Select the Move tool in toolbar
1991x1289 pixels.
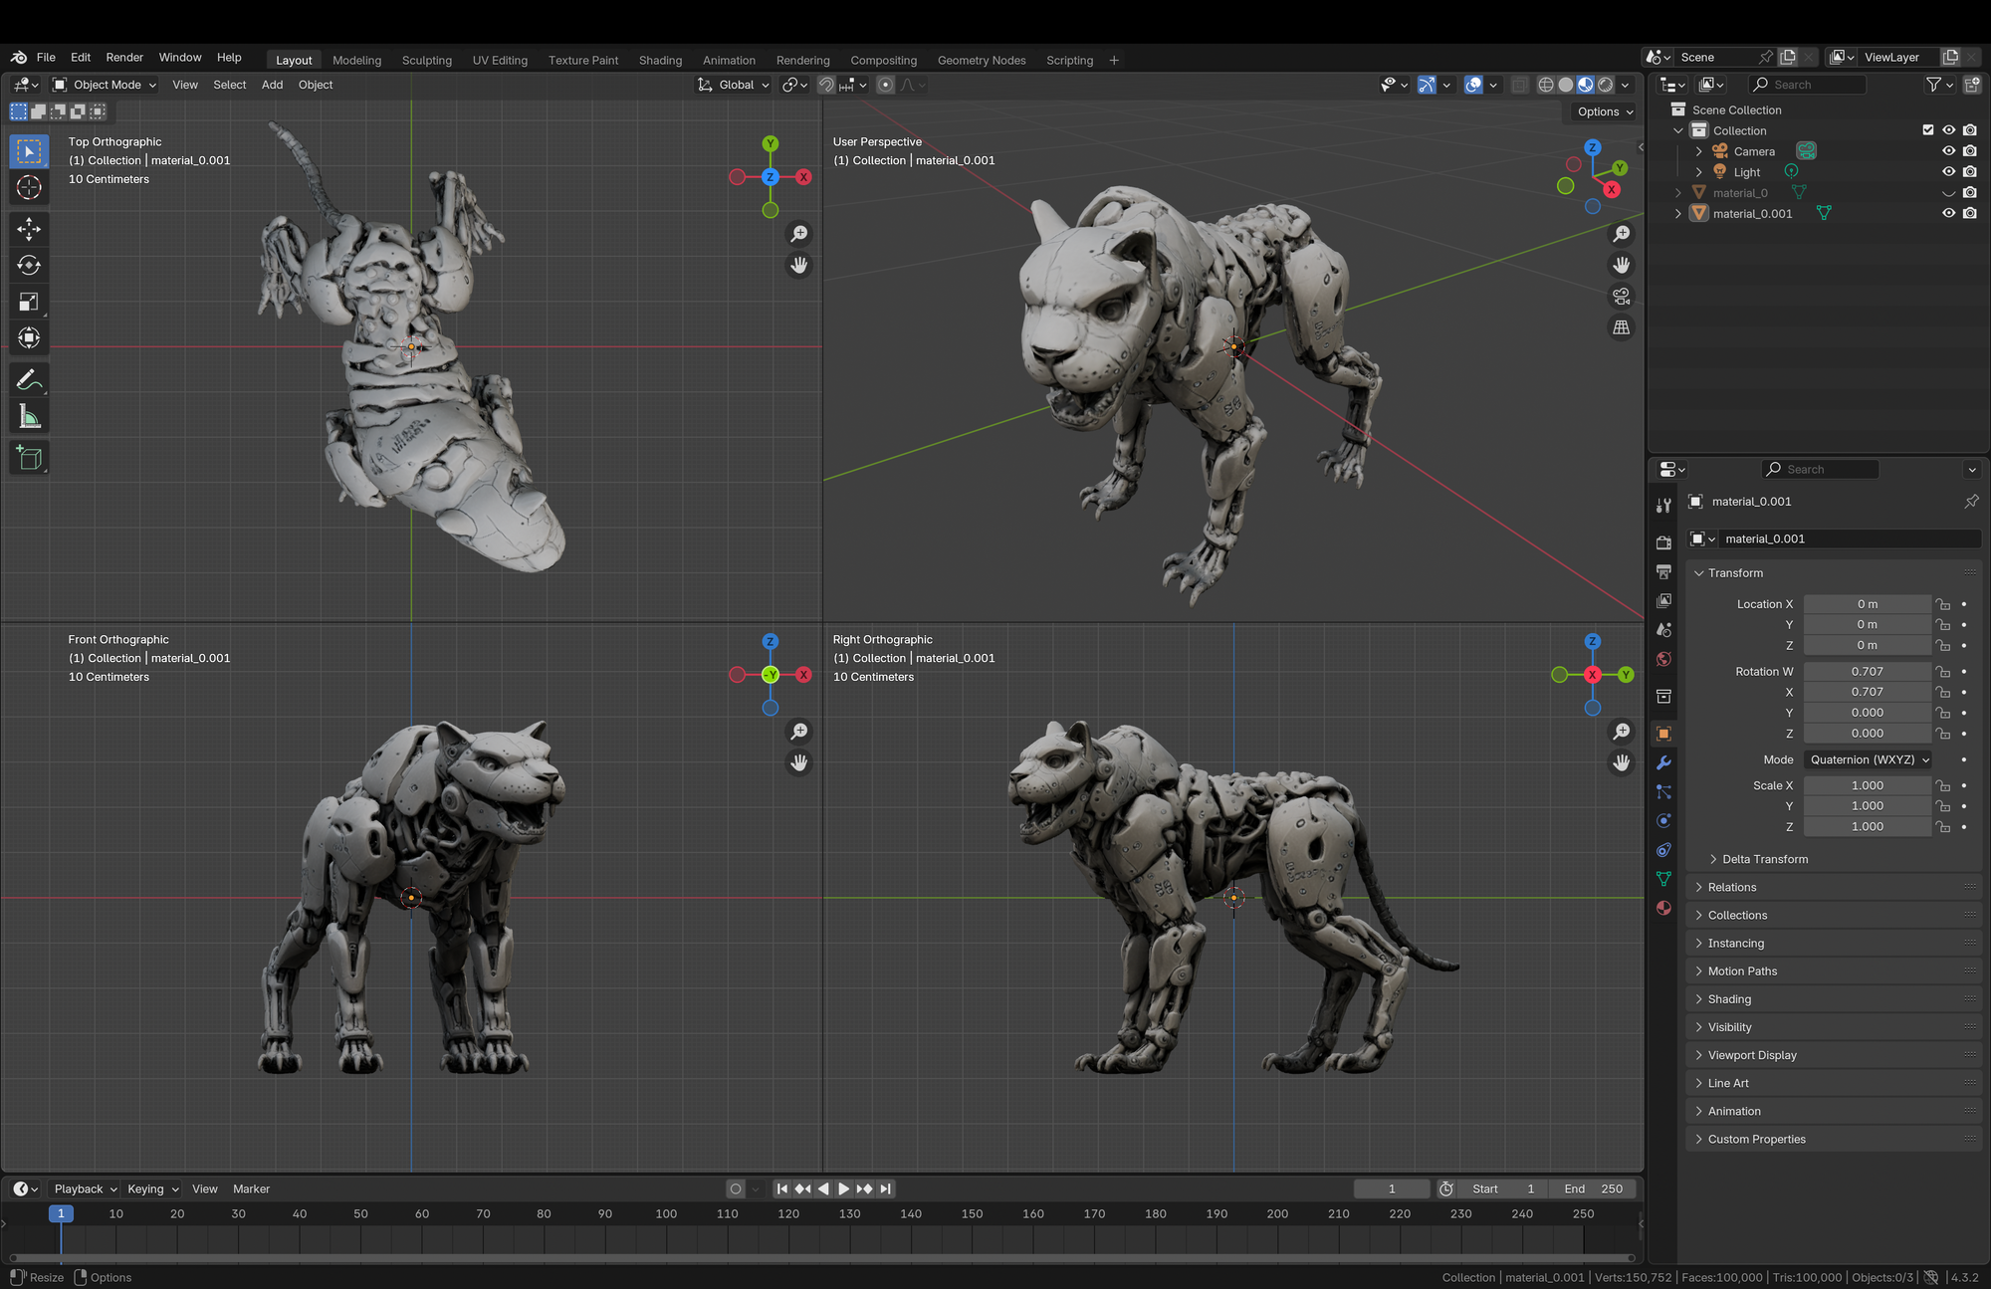tap(29, 229)
